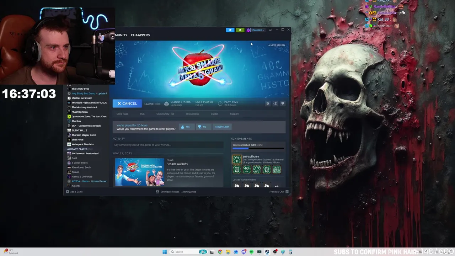
Task: Choose Maybe Later for recommendation
Action: [x=222, y=127]
